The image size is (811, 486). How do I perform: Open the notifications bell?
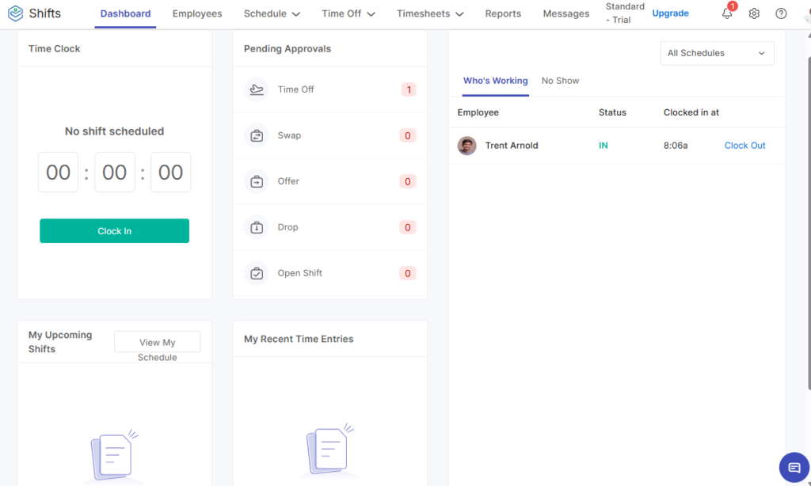pos(727,13)
